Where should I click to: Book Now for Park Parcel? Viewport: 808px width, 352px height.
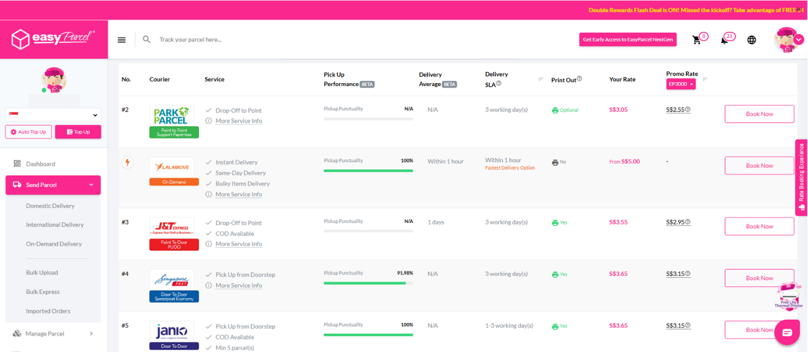(x=759, y=114)
